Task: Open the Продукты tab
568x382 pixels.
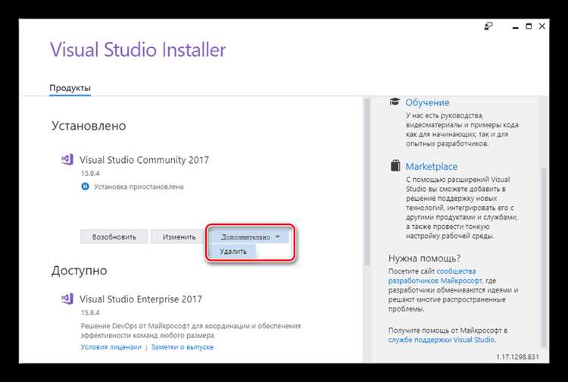Action: (70, 88)
